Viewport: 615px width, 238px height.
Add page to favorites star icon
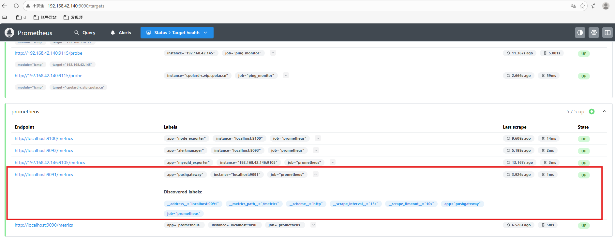pyautogui.click(x=582, y=6)
